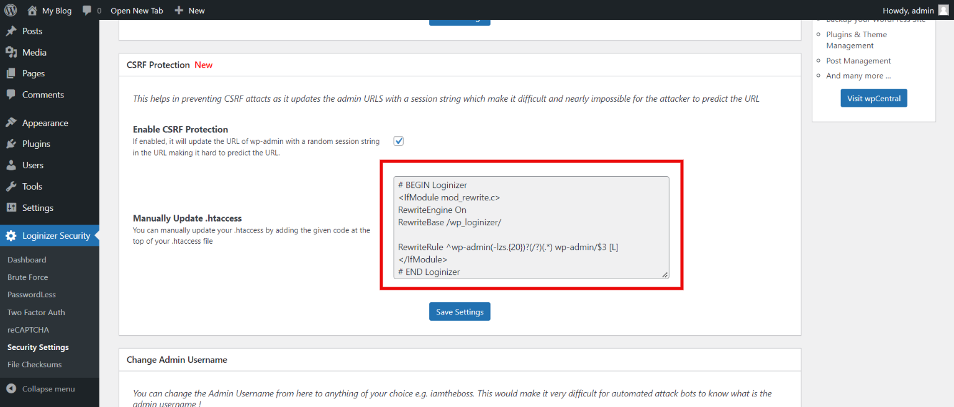The width and height of the screenshot is (954, 407).
Task: Click My Blog site link
Action: [57, 11]
